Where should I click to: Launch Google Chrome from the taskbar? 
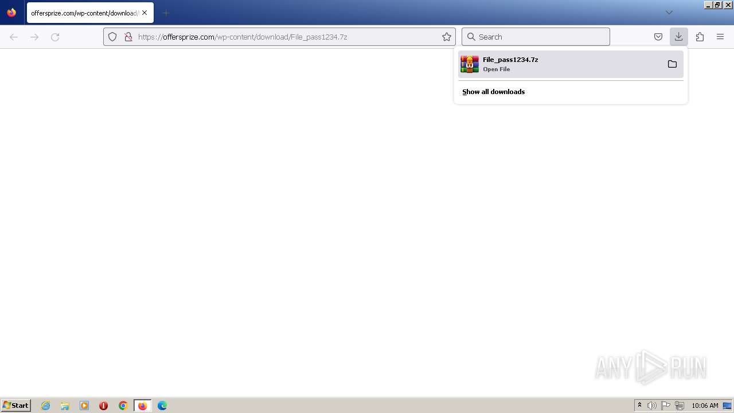point(123,406)
